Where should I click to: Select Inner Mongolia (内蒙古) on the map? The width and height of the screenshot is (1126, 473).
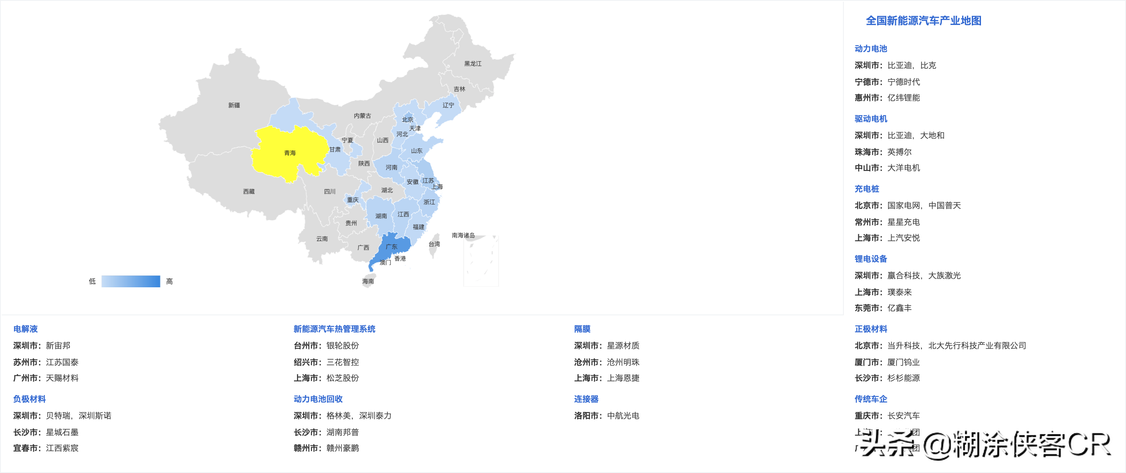[x=362, y=116]
